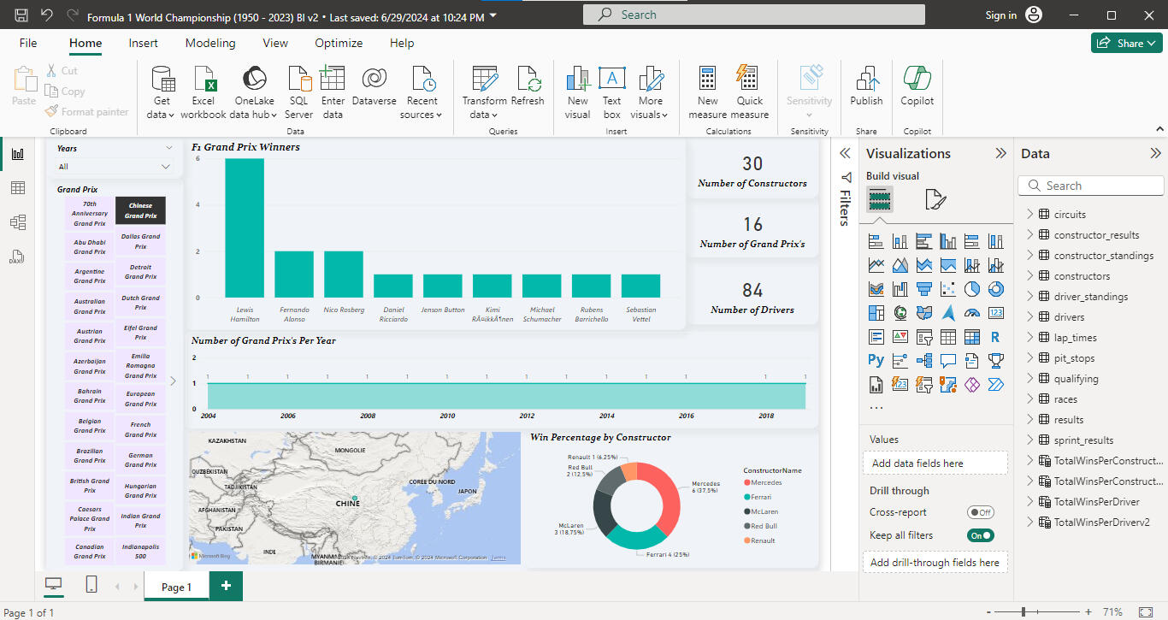
Task: Open the Years slicer dropdown
Action: tap(165, 167)
